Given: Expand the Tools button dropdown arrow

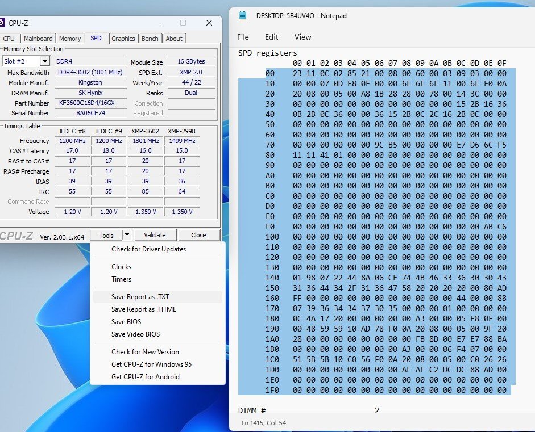Looking at the screenshot, I should pyautogui.click(x=127, y=235).
